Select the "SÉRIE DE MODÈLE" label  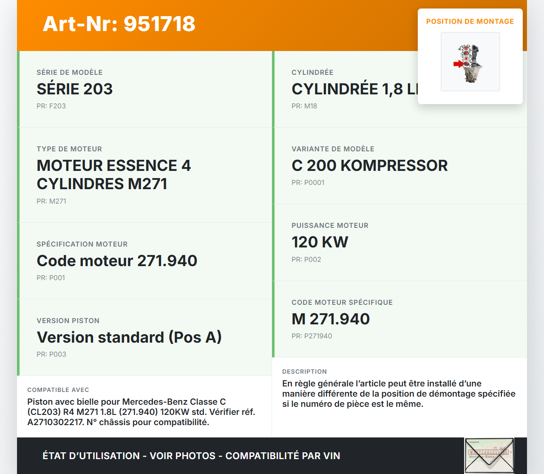[x=70, y=72]
